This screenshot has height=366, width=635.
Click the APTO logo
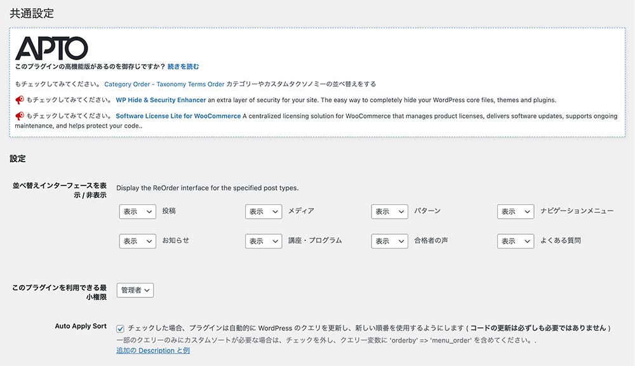[51, 48]
